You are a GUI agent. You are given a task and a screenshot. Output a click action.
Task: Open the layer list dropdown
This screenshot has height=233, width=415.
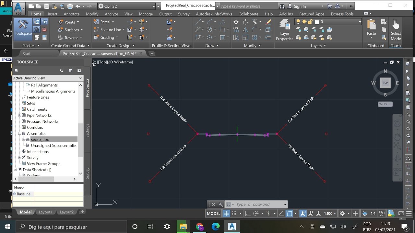click(x=360, y=22)
